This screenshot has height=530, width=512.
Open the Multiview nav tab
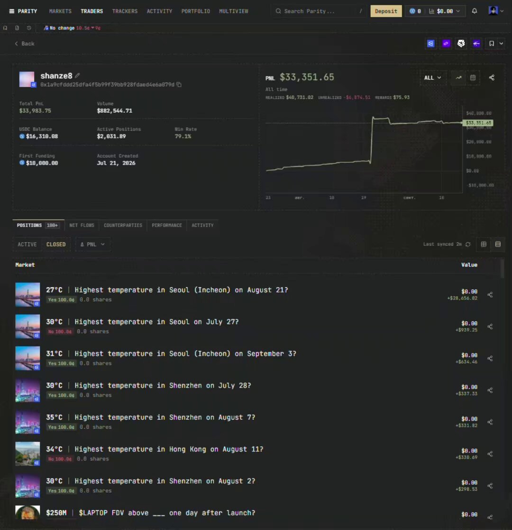point(234,11)
